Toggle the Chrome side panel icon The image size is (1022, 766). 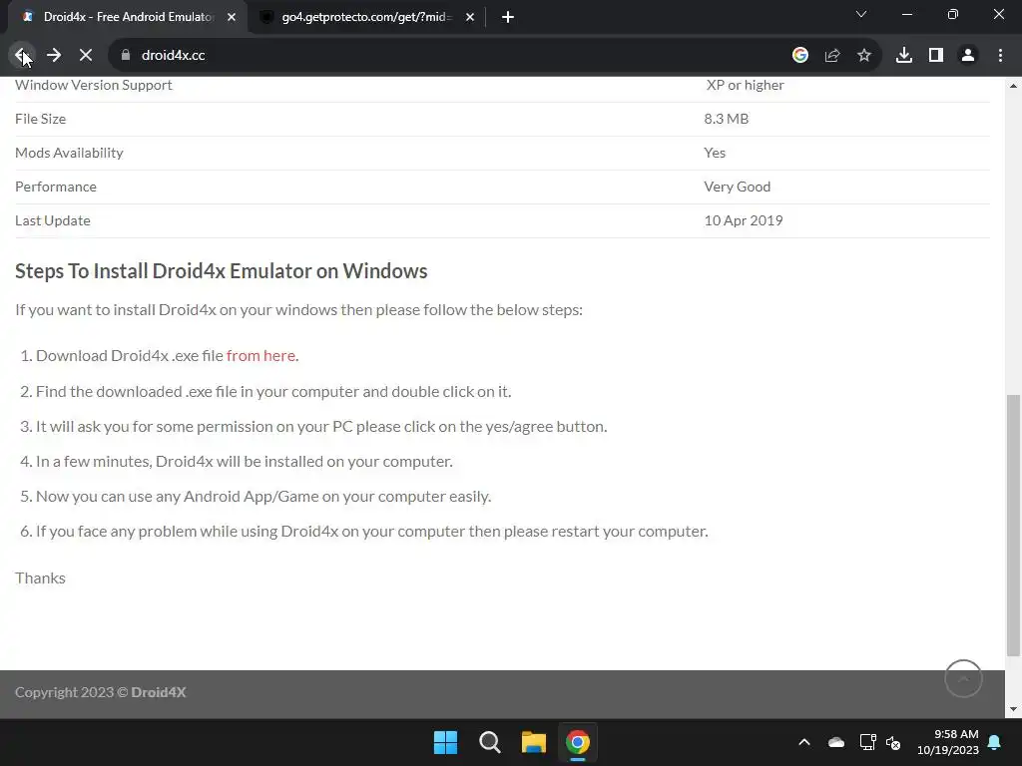click(936, 56)
